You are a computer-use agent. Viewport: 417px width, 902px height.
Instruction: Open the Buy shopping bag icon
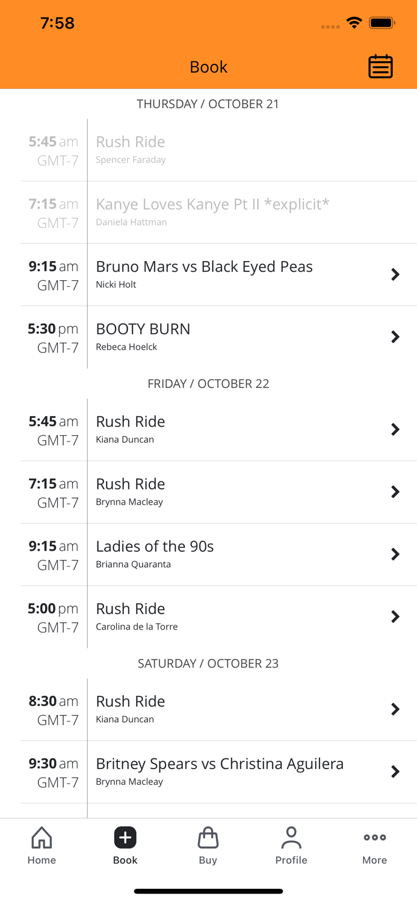tap(208, 845)
